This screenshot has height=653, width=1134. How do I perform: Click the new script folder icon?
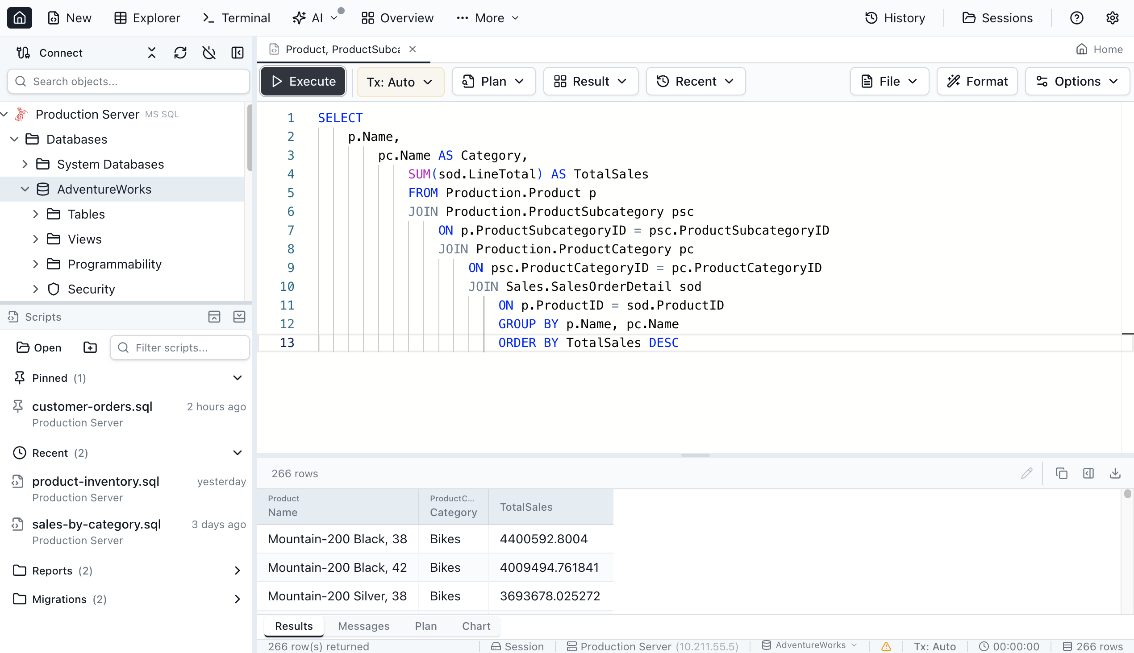tap(90, 347)
